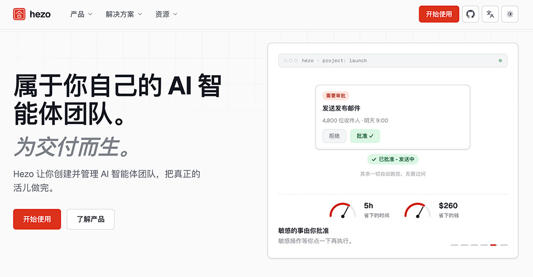The image size is (533, 277).
Task: Expand the 资源 menu
Action: 166,14
